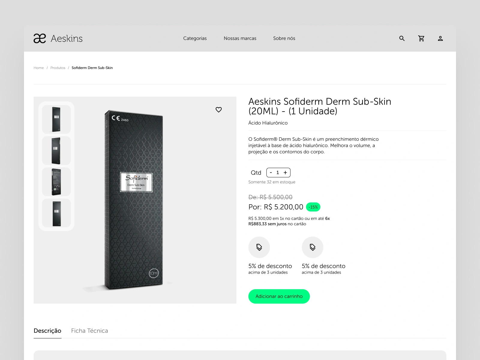The width and height of the screenshot is (480, 360).
Task: Open the Categorias menu
Action: 195,38
